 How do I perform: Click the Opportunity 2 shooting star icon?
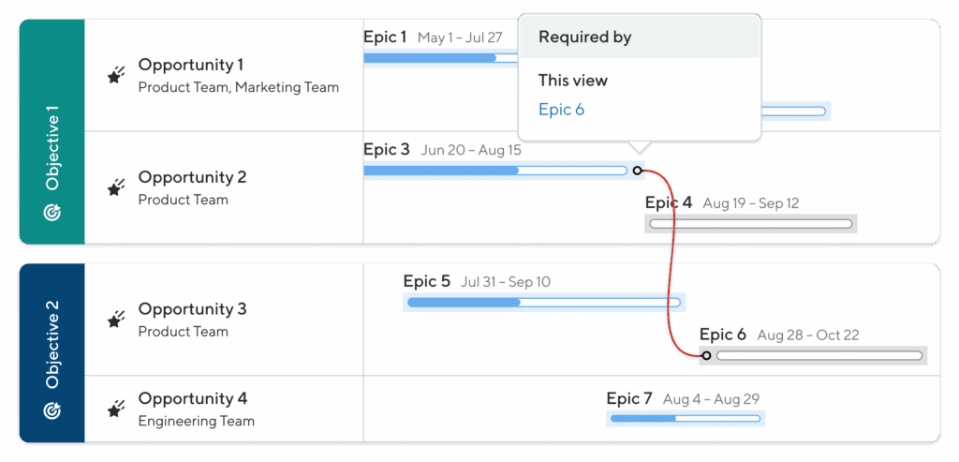[115, 188]
